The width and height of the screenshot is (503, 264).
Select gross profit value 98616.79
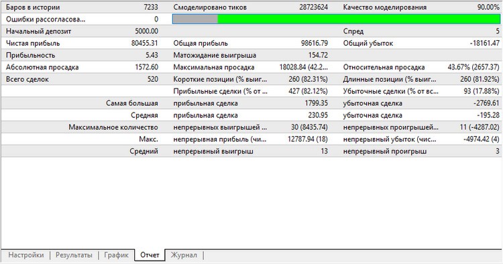coord(315,44)
